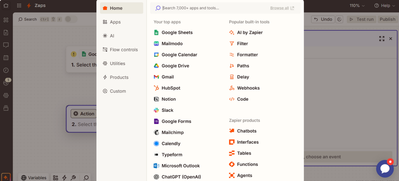Switch to the AI tab
Viewport: 399px width, 181px height.
click(121, 36)
